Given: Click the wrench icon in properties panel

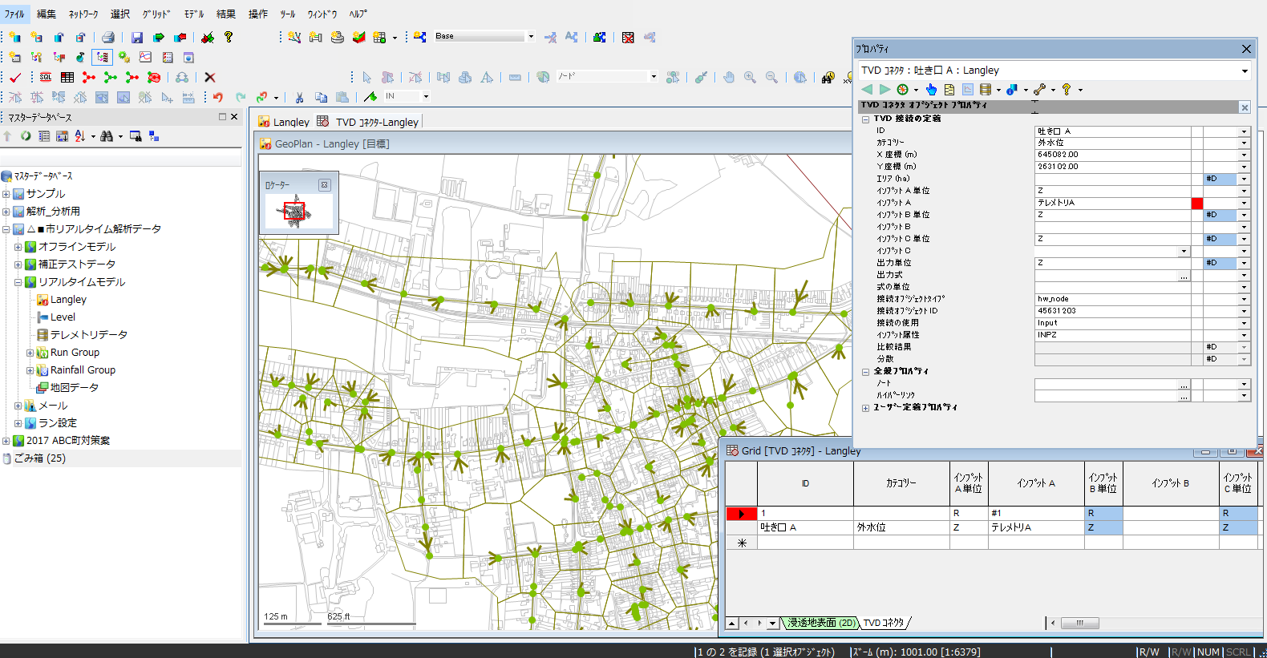Looking at the screenshot, I should pyautogui.click(x=1039, y=89).
